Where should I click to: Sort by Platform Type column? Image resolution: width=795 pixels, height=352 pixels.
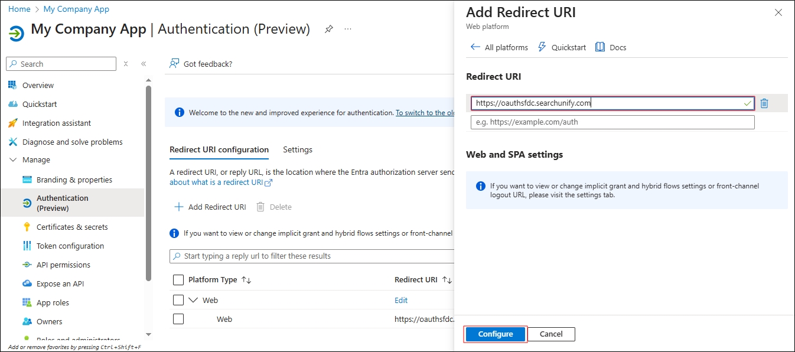[246, 280]
